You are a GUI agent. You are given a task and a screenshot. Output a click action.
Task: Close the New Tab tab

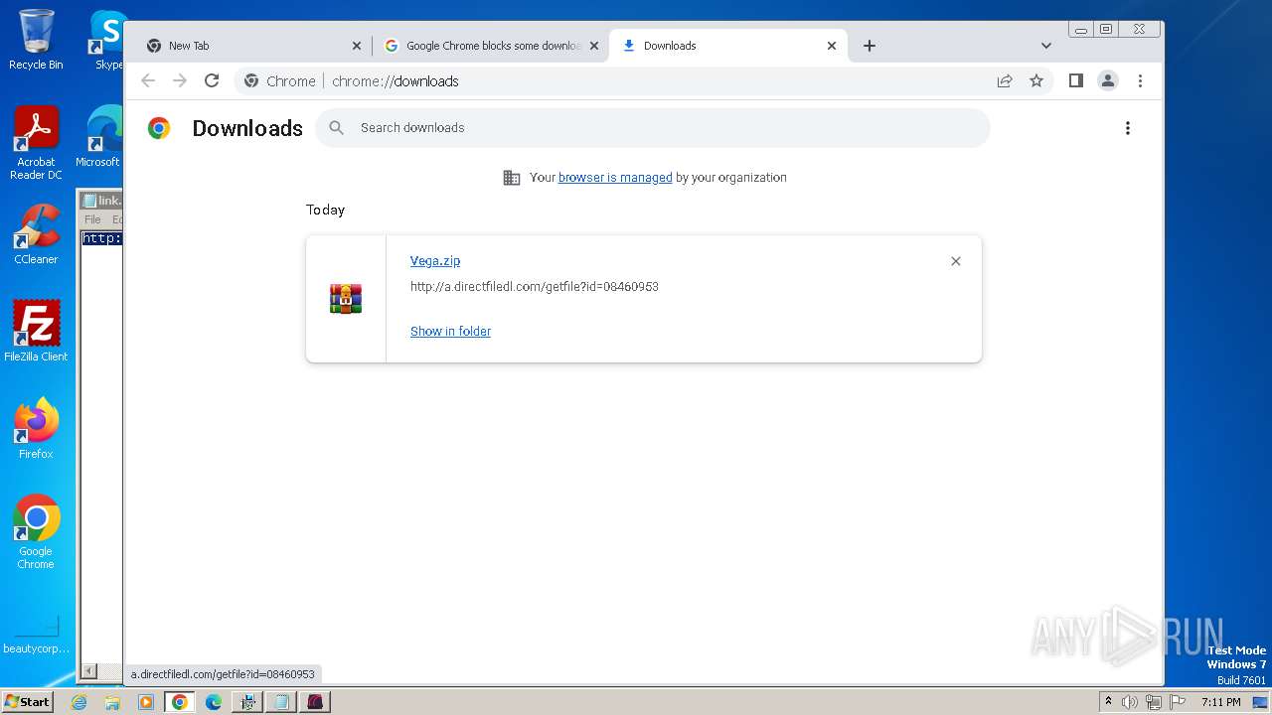pyautogui.click(x=357, y=46)
